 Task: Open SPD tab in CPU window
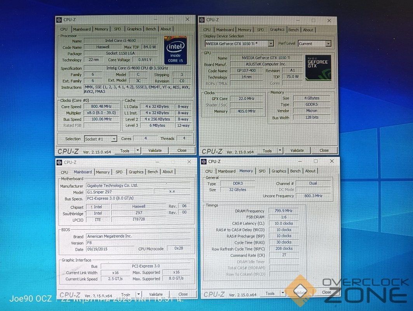tap(117, 29)
